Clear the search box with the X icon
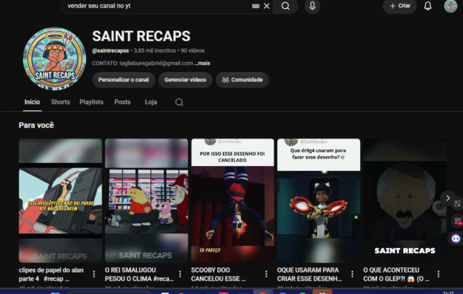This screenshot has width=463, height=294. [267, 6]
